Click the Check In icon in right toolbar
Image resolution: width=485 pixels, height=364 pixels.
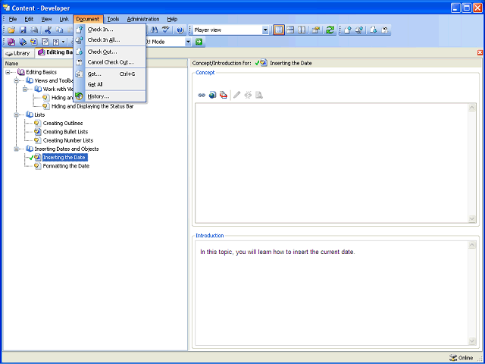point(348,30)
